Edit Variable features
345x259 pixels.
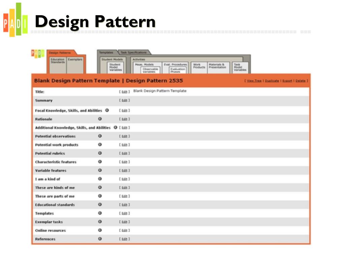pyautogui.click(x=125, y=170)
